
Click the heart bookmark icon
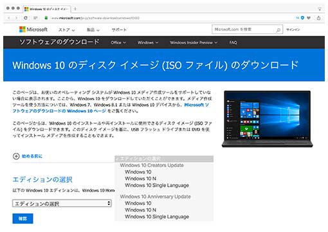[x=309, y=18]
